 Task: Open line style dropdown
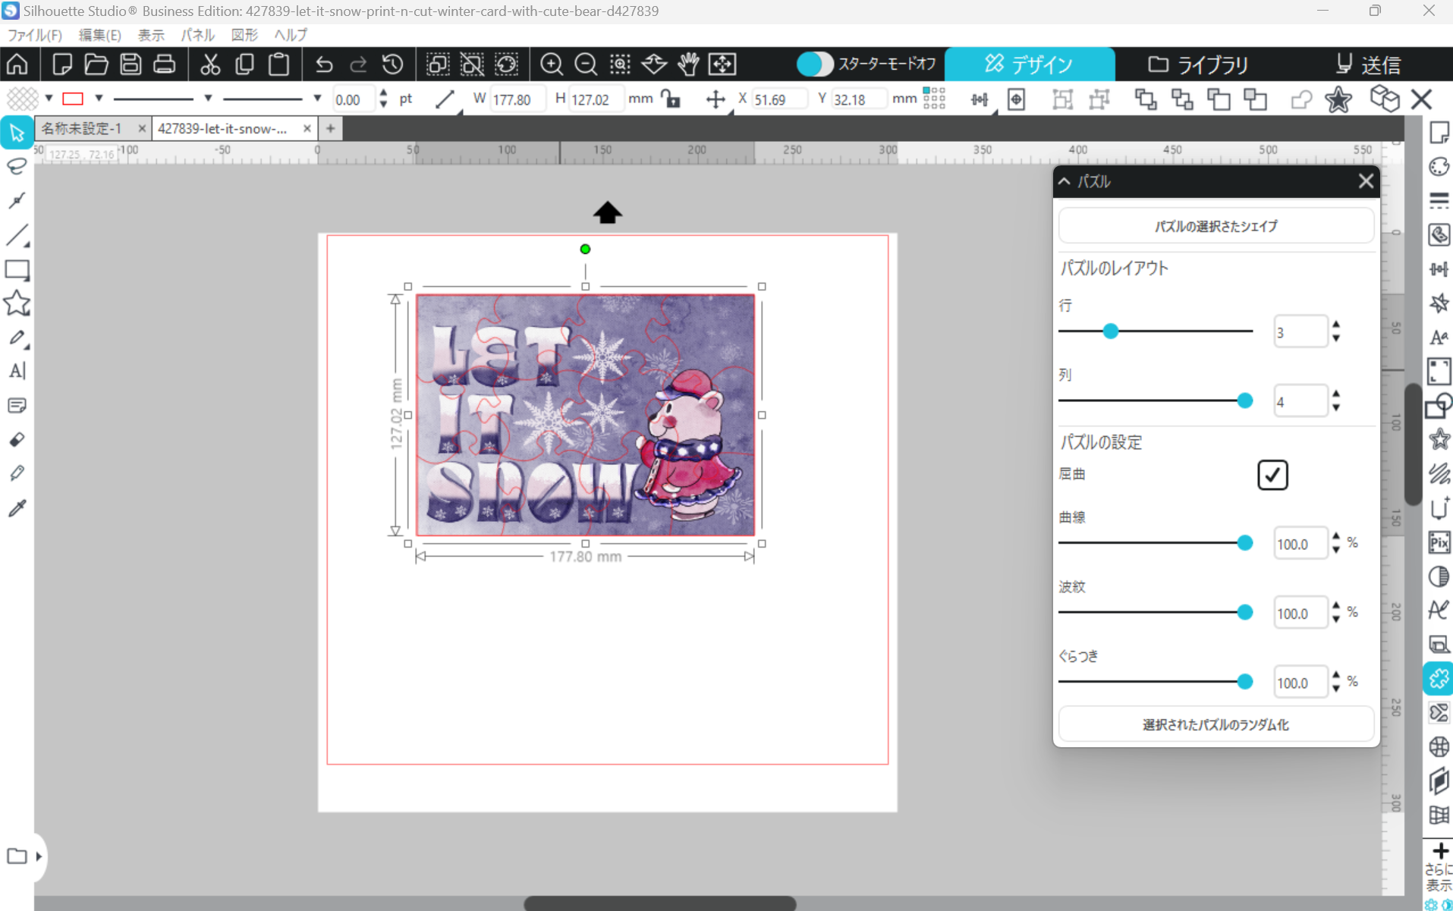click(208, 99)
